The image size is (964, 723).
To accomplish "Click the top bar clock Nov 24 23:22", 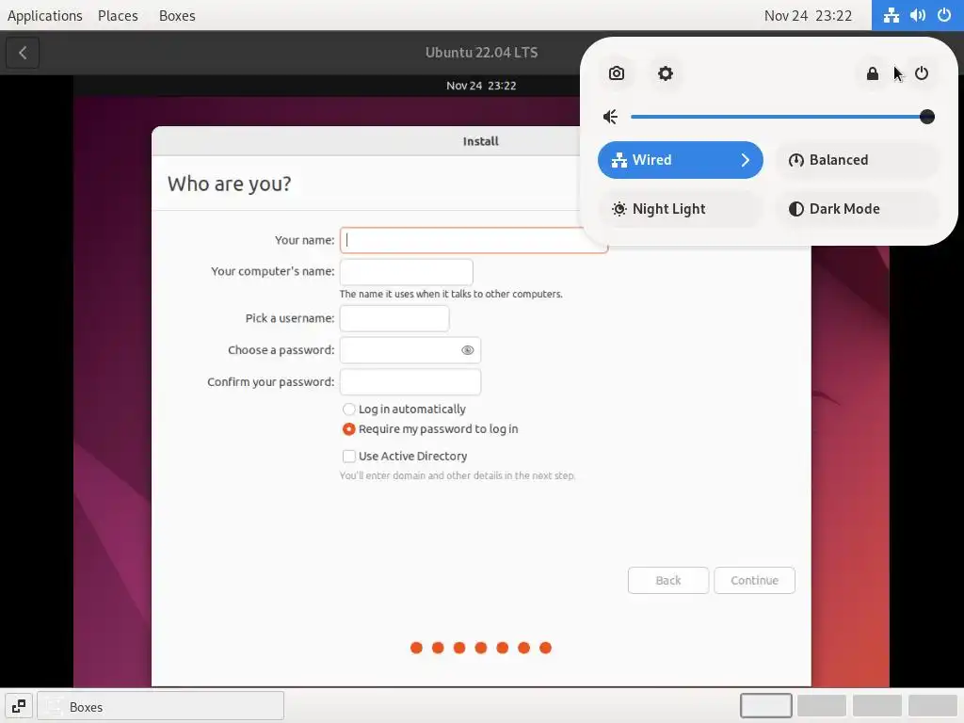I will (808, 15).
